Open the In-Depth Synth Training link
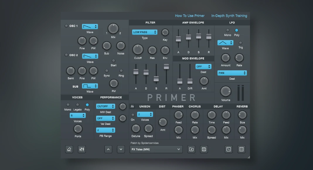Image resolution: width=313 pixels, height=170 pixels. point(229,16)
